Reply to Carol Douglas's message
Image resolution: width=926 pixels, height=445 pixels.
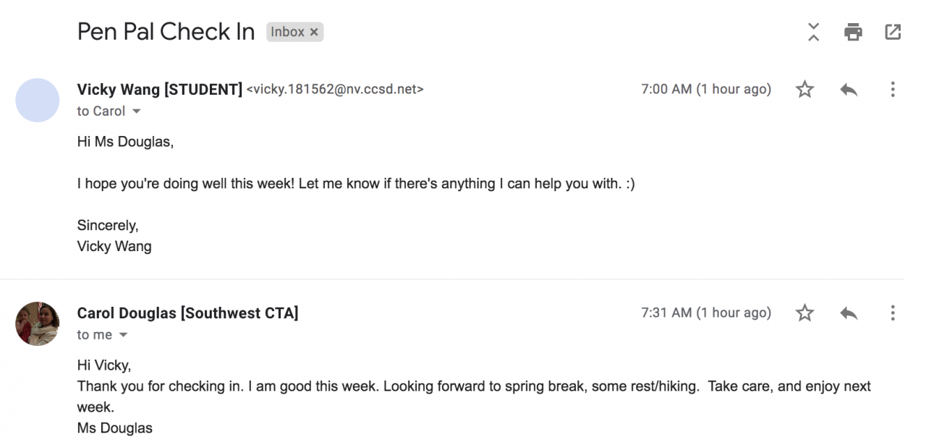(x=849, y=313)
